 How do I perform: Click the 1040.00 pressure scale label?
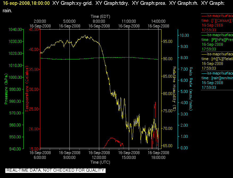(15, 30)
